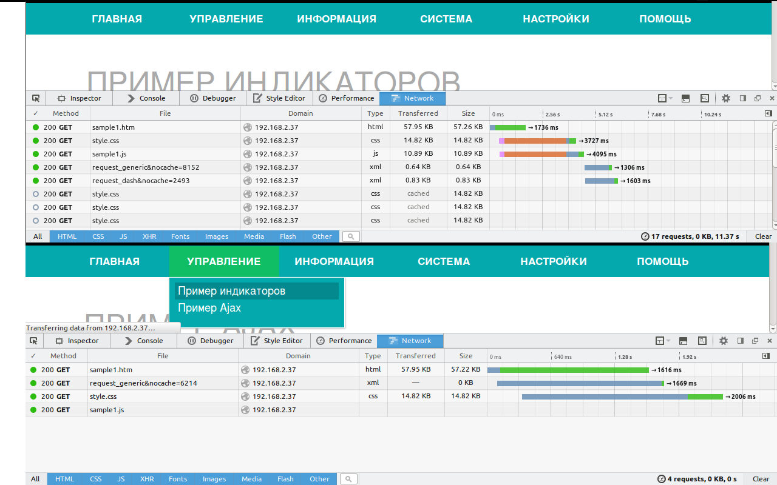Click performance analysis stopwatch in upper status bar

click(645, 236)
